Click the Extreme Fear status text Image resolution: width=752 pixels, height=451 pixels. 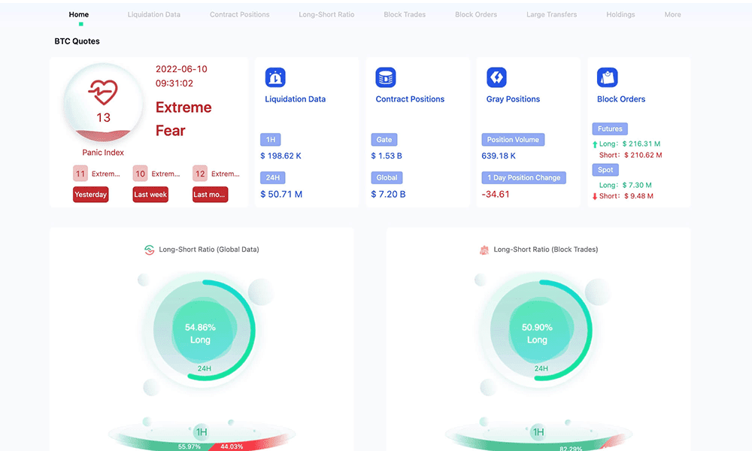183,119
